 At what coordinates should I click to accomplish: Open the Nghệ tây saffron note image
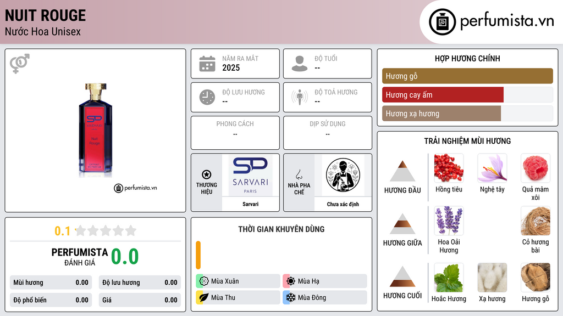tap(492, 168)
